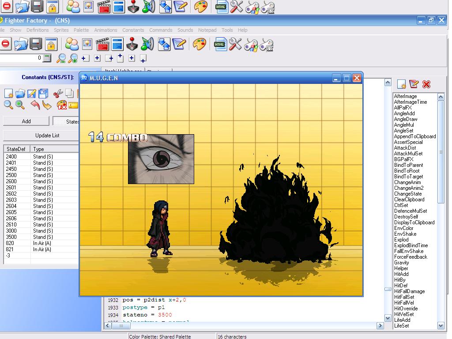Click floppy disk save icon under the menu bar
Screen dimensions: 452x339
tap(36, 44)
